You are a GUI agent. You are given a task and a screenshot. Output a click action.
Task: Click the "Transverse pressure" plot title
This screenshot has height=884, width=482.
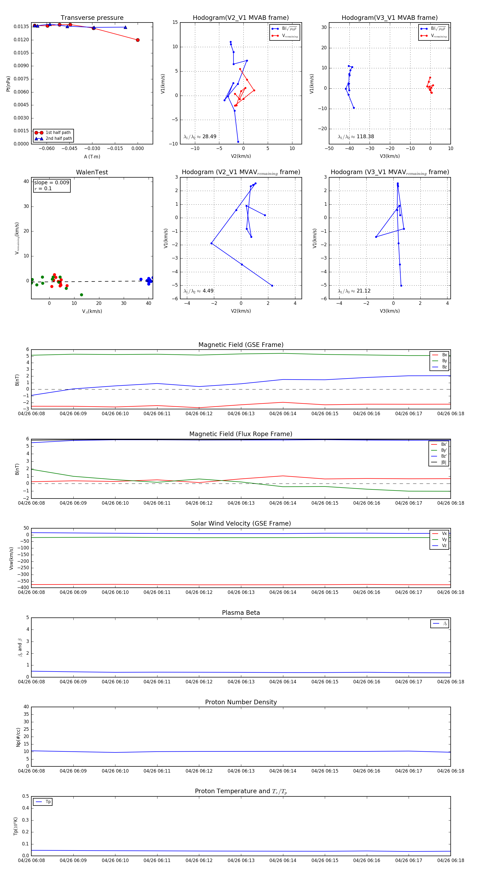[x=92, y=18]
